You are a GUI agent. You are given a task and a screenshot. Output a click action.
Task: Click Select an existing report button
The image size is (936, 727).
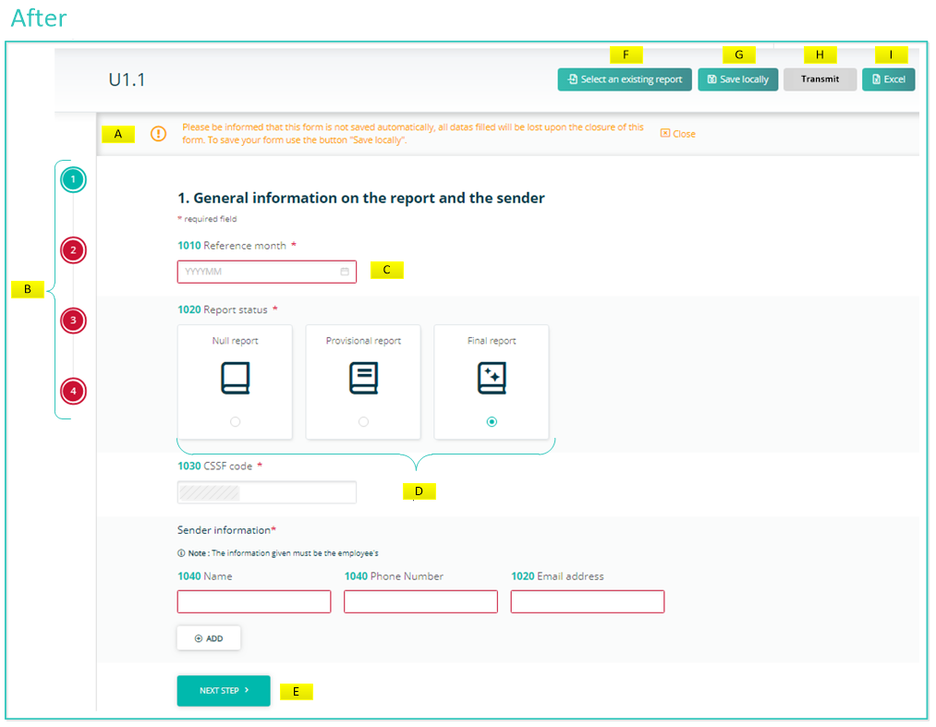point(625,79)
